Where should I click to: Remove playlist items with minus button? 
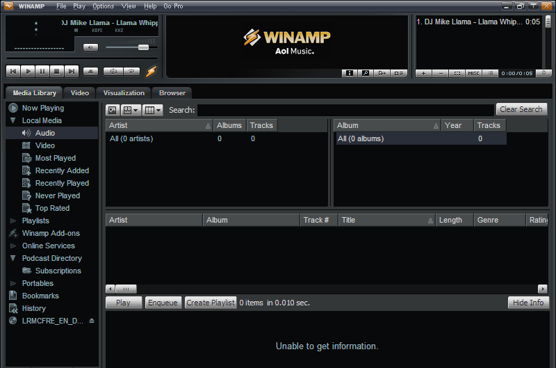pyautogui.click(x=441, y=73)
